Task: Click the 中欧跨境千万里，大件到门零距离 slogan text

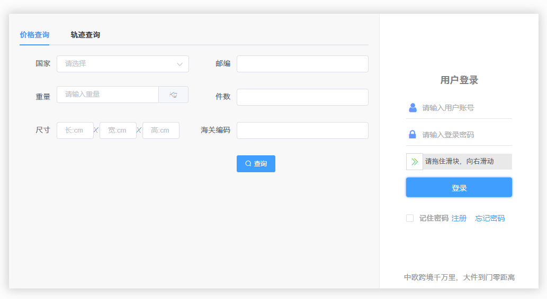Action: coord(459,277)
